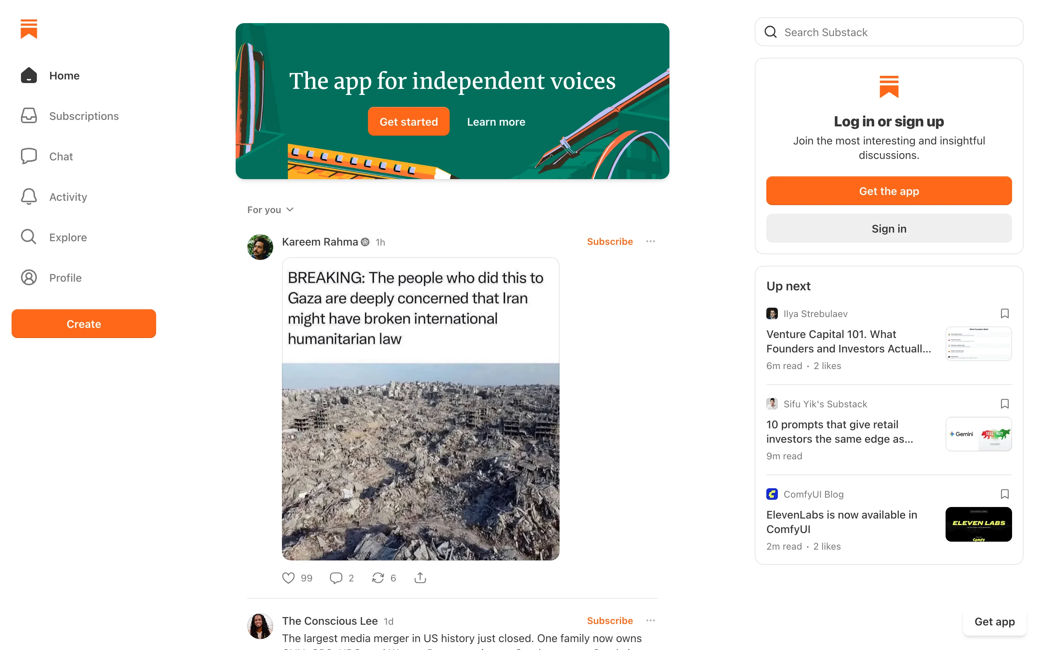Restack Kareem Rahma's post
The image size is (1041, 650).
[x=378, y=578]
